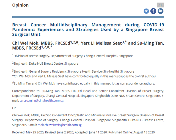Select the Changi General Hospital affiliation line
Image resolution: width=176 pixels, height=140 pixels.
click(x=72, y=56)
